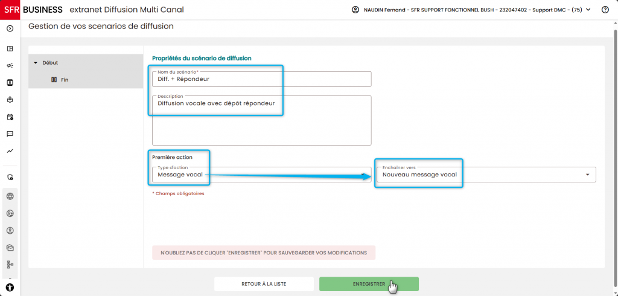Open the Type d'action dropdown
This screenshot has height=296, width=618.
[262, 175]
